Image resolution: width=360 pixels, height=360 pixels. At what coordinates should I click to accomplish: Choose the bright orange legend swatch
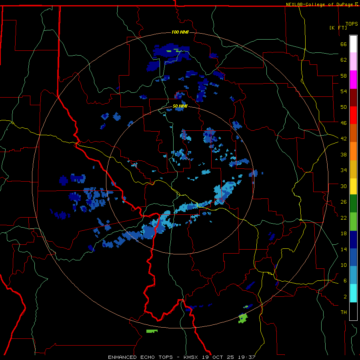tap(353, 151)
